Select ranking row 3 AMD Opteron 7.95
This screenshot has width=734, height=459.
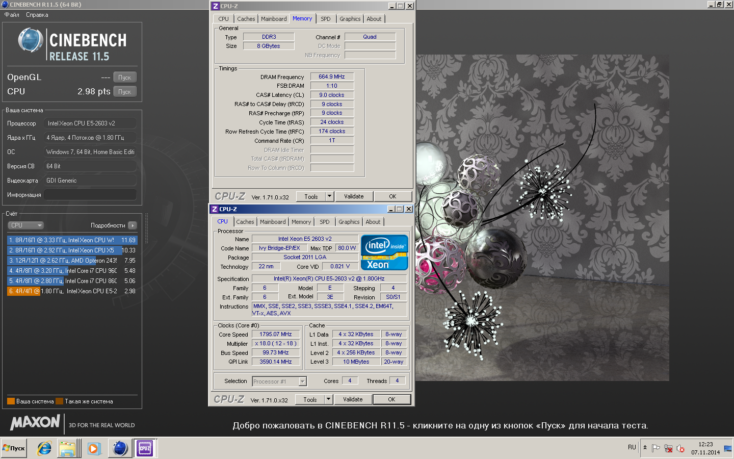(72, 261)
